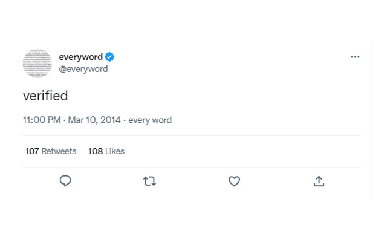Viewport: 387px width, 242px height.
Task: Click the tweet text 'verified'
Action: coord(45,96)
